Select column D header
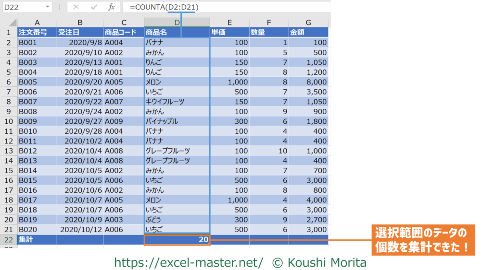The image size is (481, 270). [x=177, y=23]
